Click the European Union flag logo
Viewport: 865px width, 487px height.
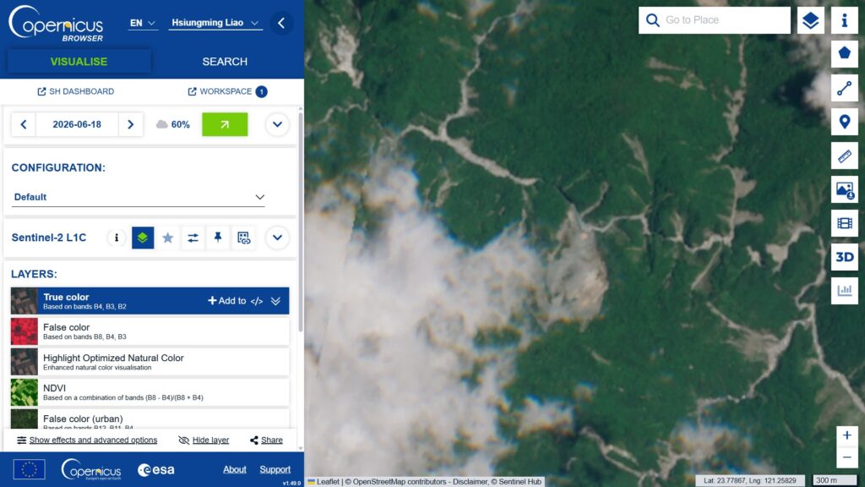(x=30, y=469)
